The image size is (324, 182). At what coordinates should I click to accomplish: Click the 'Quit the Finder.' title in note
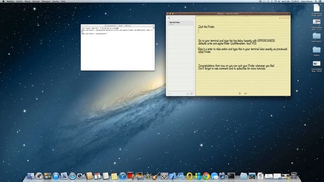click(207, 27)
